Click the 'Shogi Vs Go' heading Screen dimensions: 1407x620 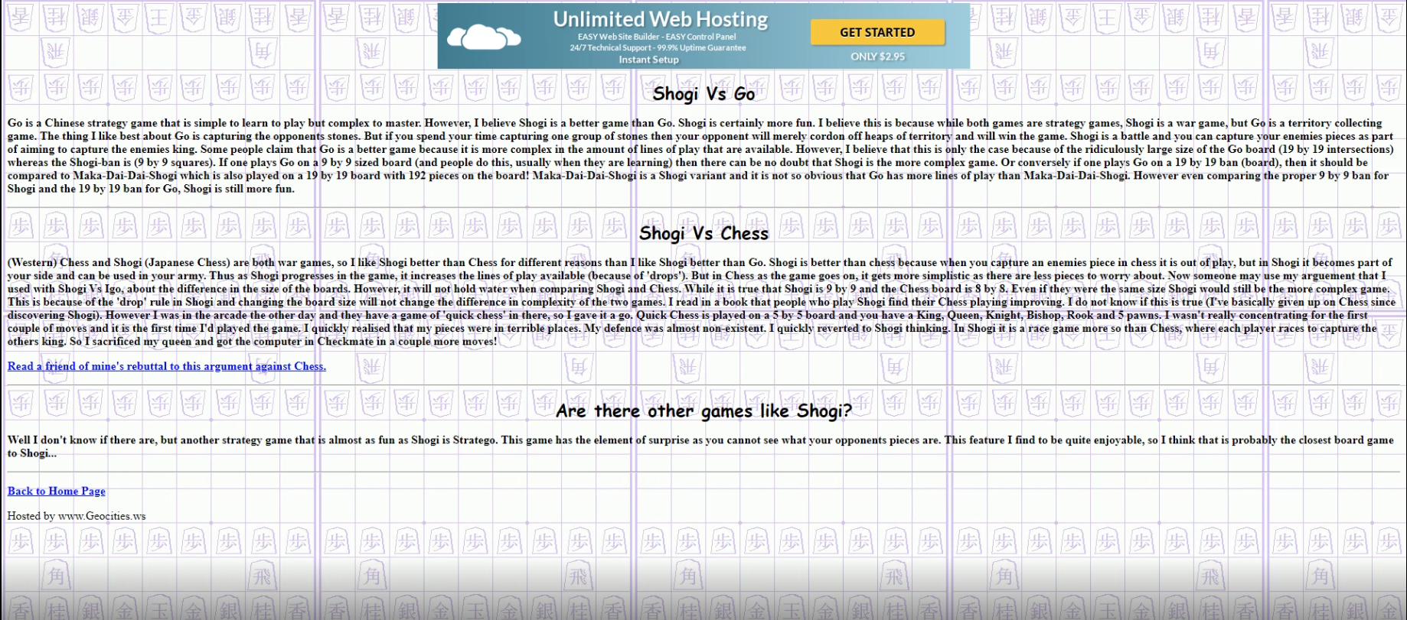coord(703,94)
